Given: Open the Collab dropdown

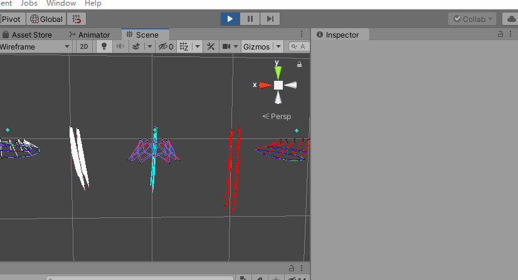Looking at the screenshot, I should coord(473,19).
